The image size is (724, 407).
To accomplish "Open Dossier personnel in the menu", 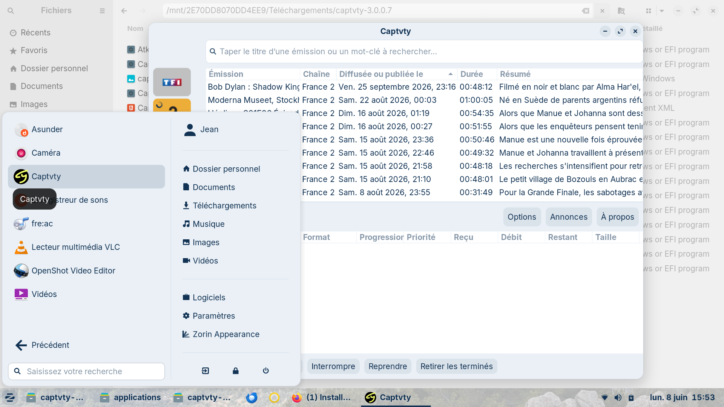I will point(236,169).
